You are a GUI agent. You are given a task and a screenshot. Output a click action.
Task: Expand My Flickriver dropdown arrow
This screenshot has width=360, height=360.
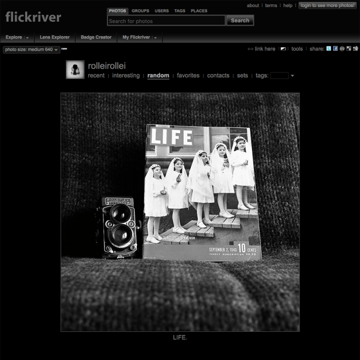(155, 38)
